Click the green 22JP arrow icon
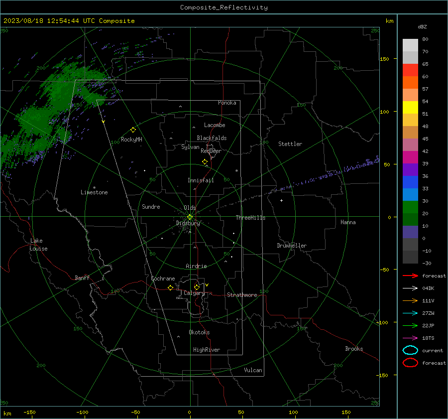The image size is (448, 419). pos(410,325)
